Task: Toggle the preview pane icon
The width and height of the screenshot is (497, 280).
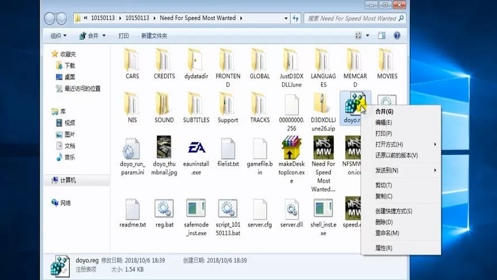Action: (x=382, y=35)
